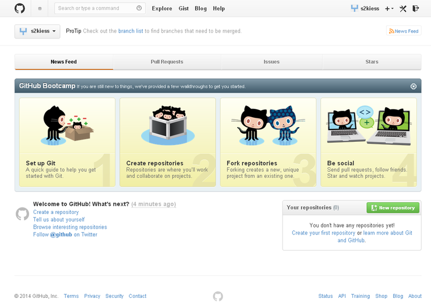Dismiss the GitHub Bootcamp banner
The width and height of the screenshot is (431, 302).
[413, 86]
